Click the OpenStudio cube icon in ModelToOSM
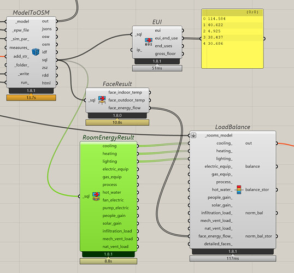Image resolution: width=294 pixels, height=273 pixels. pos(36,52)
